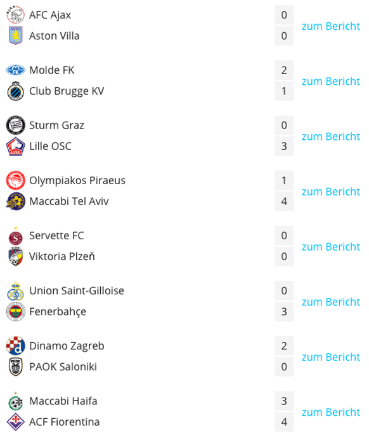Open zum Bericht for Molde vs Brugge
The height and width of the screenshot is (436, 369).
pos(331,81)
